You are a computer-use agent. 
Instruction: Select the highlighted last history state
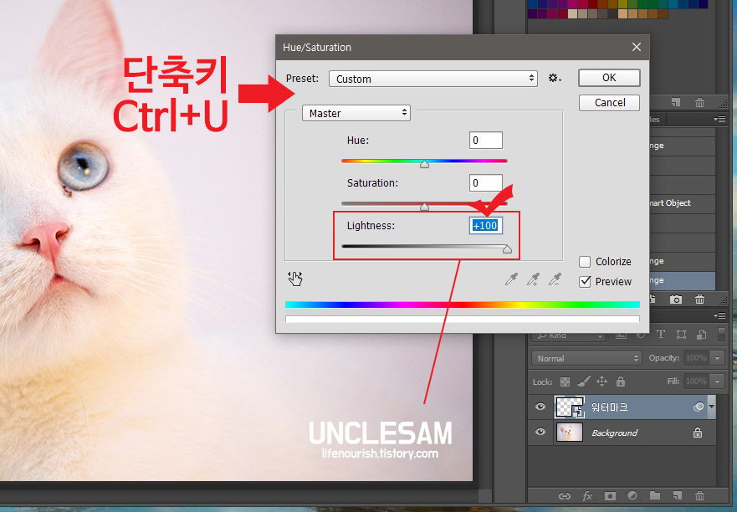click(682, 280)
